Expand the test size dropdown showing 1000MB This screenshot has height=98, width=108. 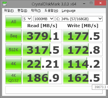tap(44, 19)
